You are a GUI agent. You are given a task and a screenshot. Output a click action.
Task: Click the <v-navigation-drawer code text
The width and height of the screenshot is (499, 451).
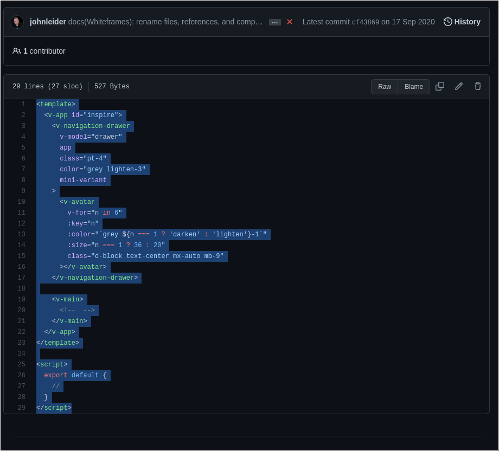click(91, 126)
